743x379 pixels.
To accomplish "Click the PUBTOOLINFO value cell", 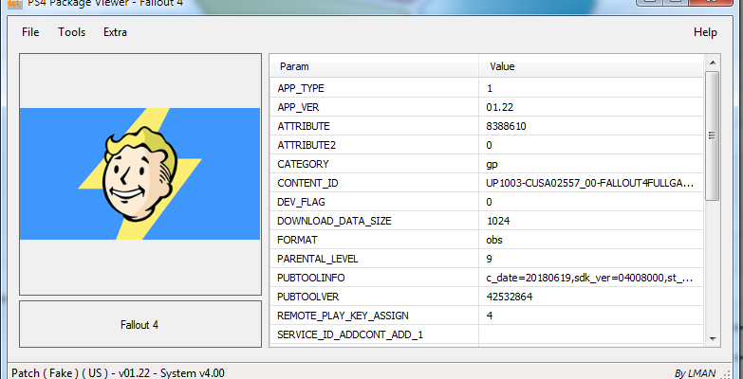I will 589,278.
